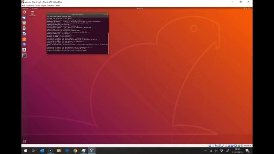Image resolution: width=274 pixels, height=154 pixels.
Task: Launch Rhythmbox from the Ubuntu dock
Action: coord(24,28)
